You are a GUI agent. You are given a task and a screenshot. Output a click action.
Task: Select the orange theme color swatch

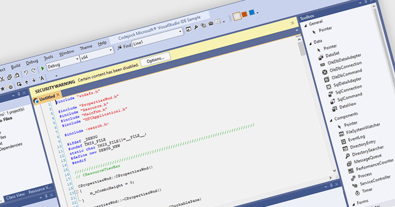(x=244, y=14)
